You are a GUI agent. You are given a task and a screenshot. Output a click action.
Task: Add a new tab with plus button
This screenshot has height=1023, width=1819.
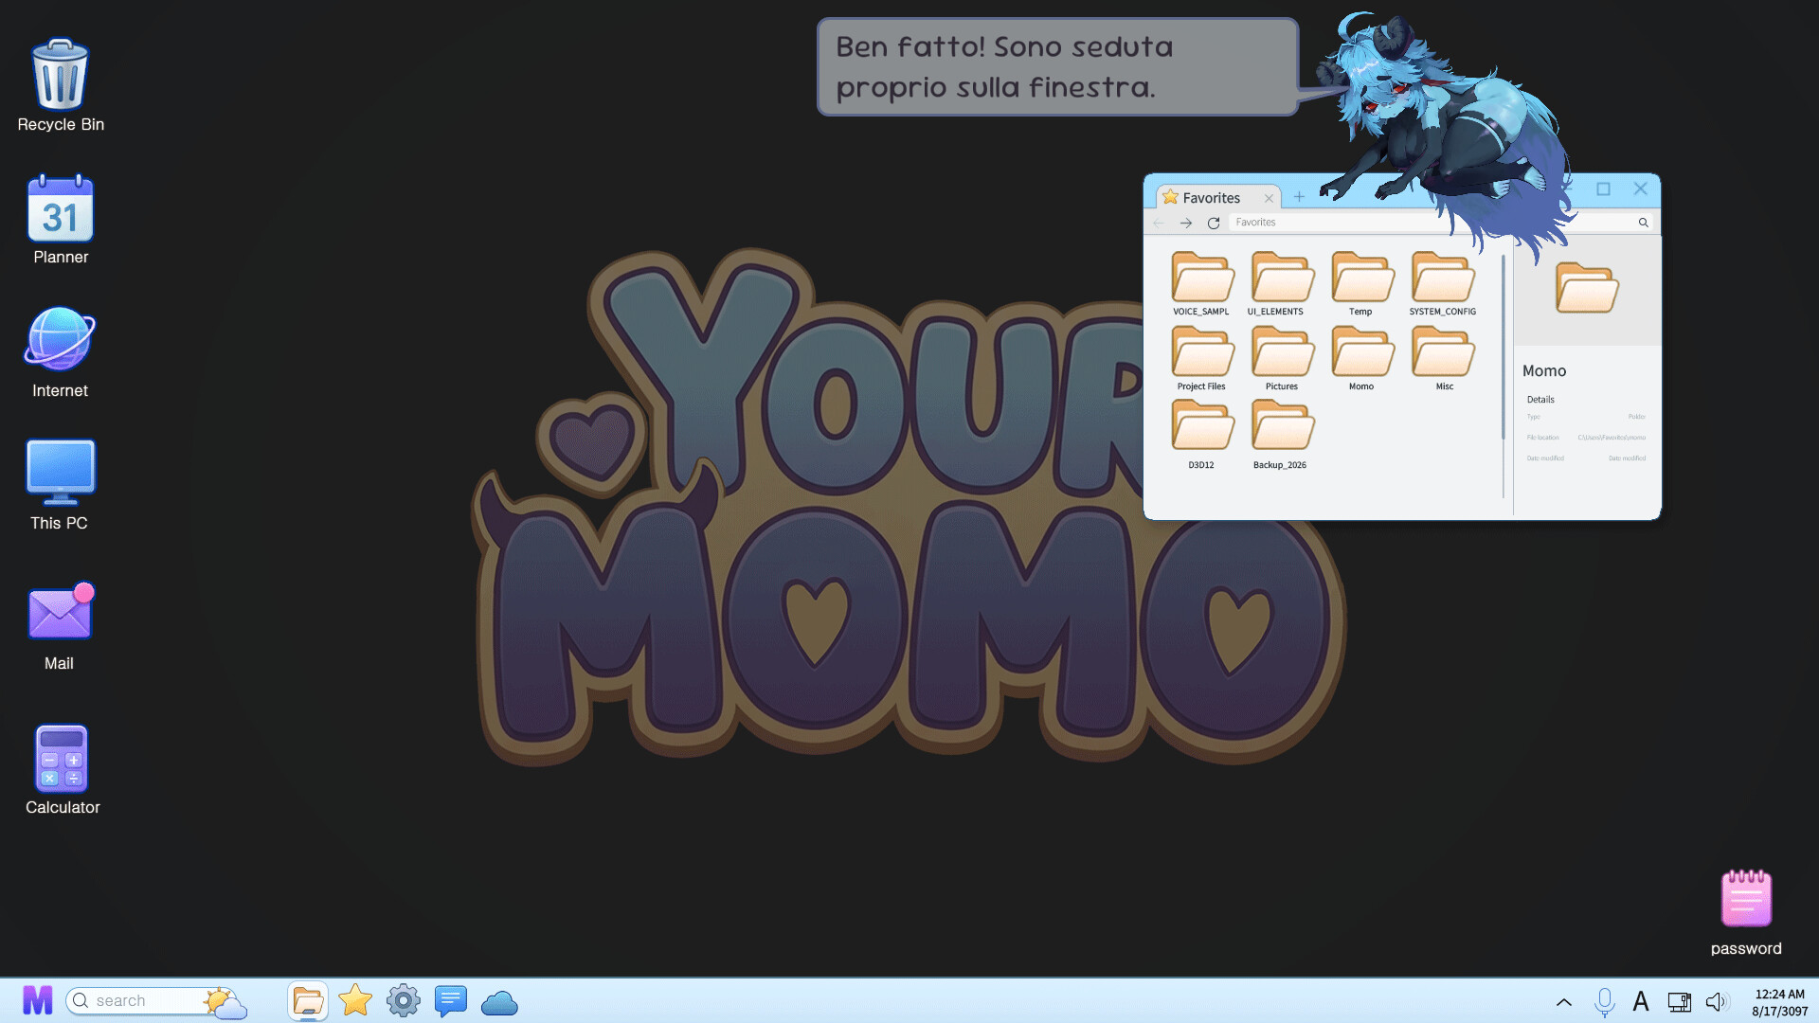click(x=1299, y=197)
